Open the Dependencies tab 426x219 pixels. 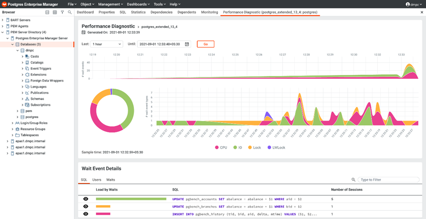coord(161,12)
